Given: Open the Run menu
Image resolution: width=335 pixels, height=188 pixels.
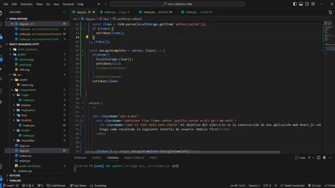Looking at the screenshot, I should pyautogui.click(x=56, y=4).
